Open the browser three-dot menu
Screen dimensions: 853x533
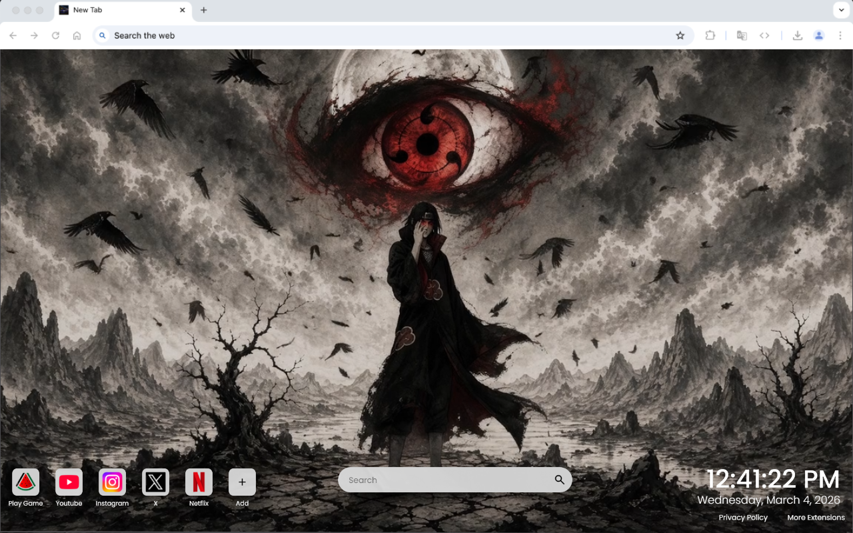840,35
